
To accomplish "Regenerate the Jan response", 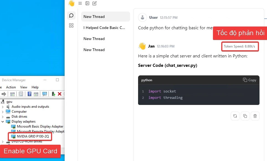I will pos(235,116).
